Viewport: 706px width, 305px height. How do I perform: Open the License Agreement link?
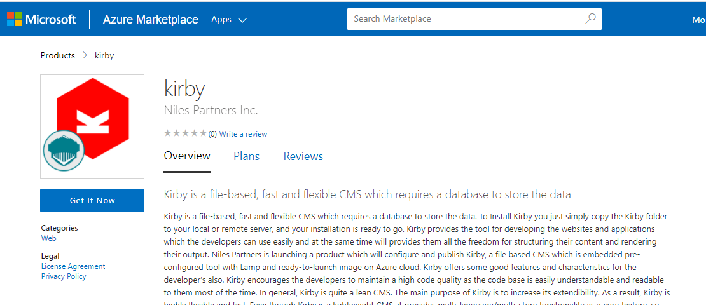click(73, 266)
